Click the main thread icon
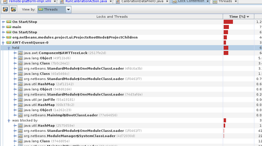This screenshot has height=146, width=262. click(x=9, y=27)
